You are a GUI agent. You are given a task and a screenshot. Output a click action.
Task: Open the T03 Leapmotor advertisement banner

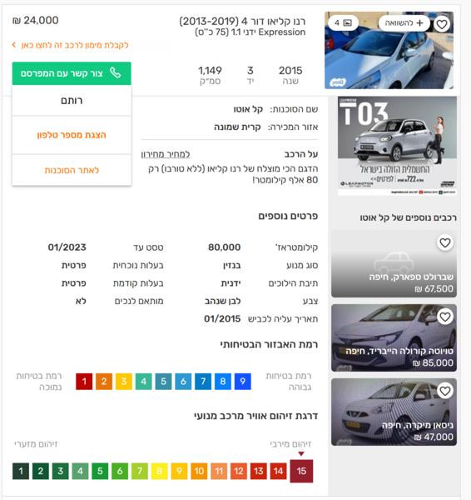[397, 146]
